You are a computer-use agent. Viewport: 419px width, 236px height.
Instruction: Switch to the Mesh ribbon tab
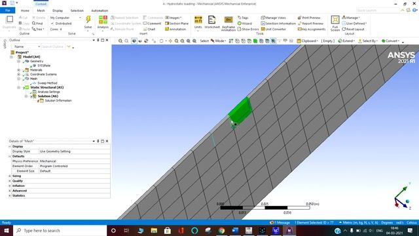pyautogui.click(x=41, y=10)
